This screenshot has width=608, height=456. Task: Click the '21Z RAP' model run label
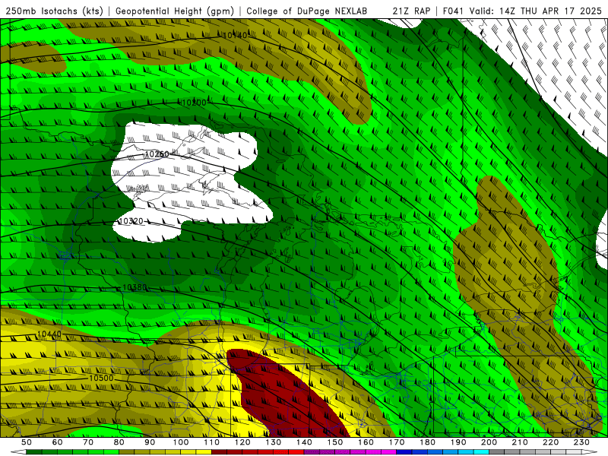tap(411, 11)
